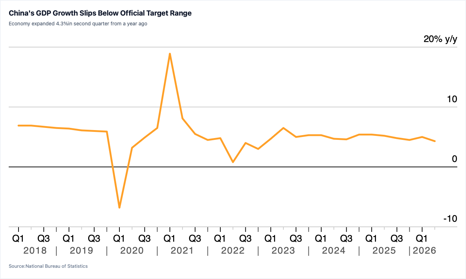466x279 pixels.
Task: Select the 2026 year label
Action: [424, 250]
